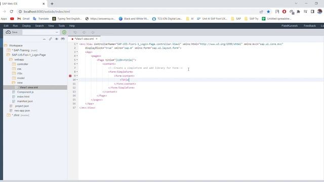This screenshot has height=182, width=324.
Task: Collapse all folders icon in workspace pane
Action: coord(44,39)
